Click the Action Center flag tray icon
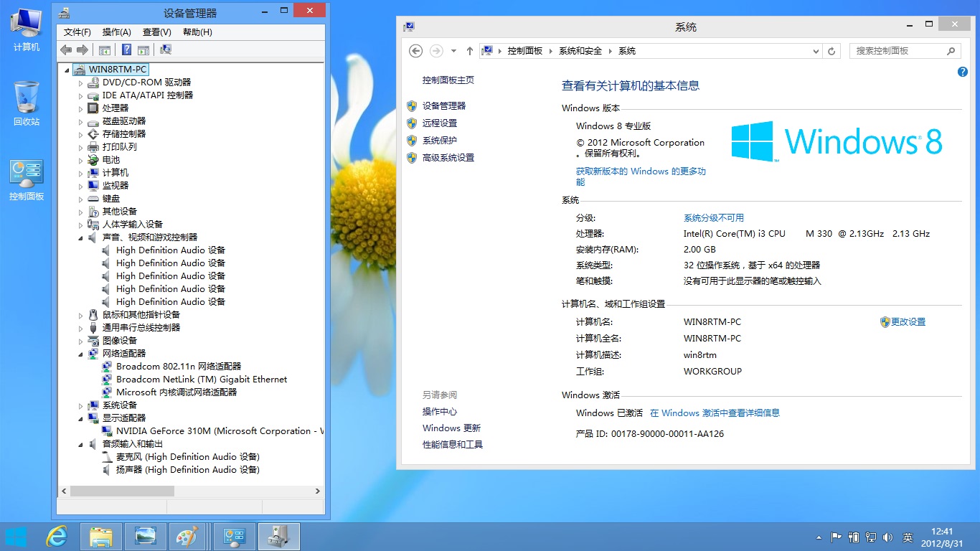980x551 pixels. 837,537
